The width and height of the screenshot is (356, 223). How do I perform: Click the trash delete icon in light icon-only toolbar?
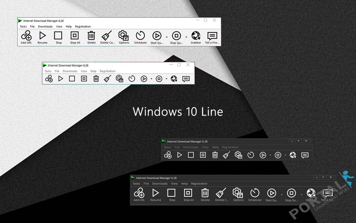pyautogui.click(x=96, y=79)
